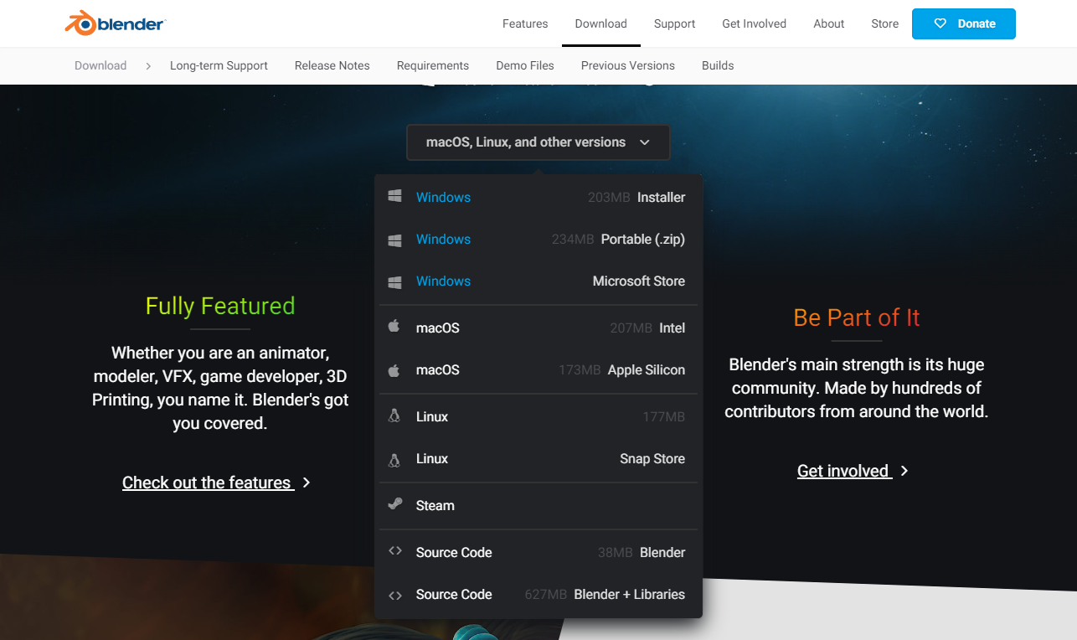This screenshot has width=1077, height=640.
Task: Click the 234MB size label
Action: point(573,240)
